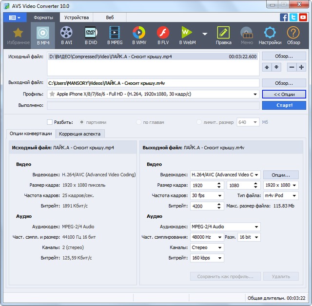Image resolution: width=312 pixels, height=306 pixels.
Task: Open the Тип файла m4v iPod dropdown
Action: tap(281, 196)
